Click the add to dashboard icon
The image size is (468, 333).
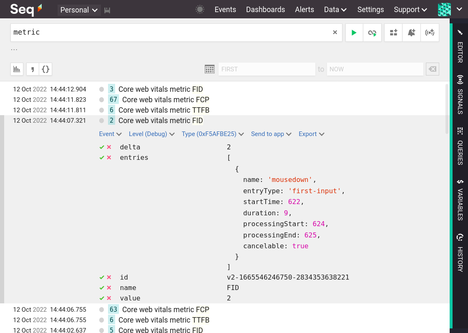click(x=393, y=33)
